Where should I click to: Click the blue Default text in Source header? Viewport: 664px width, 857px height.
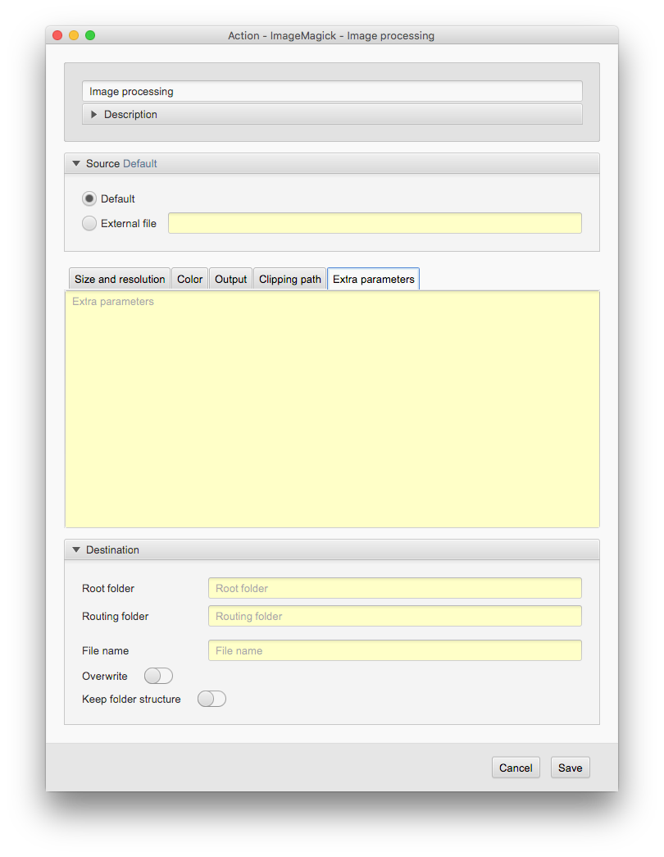(x=140, y=163)
